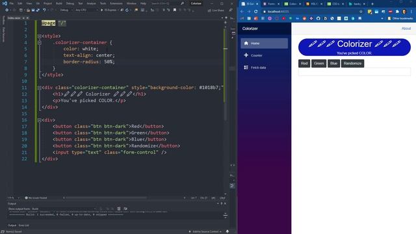Click the text input below color buttons
The width and height of the screenshot is (416, 234).
354,72
